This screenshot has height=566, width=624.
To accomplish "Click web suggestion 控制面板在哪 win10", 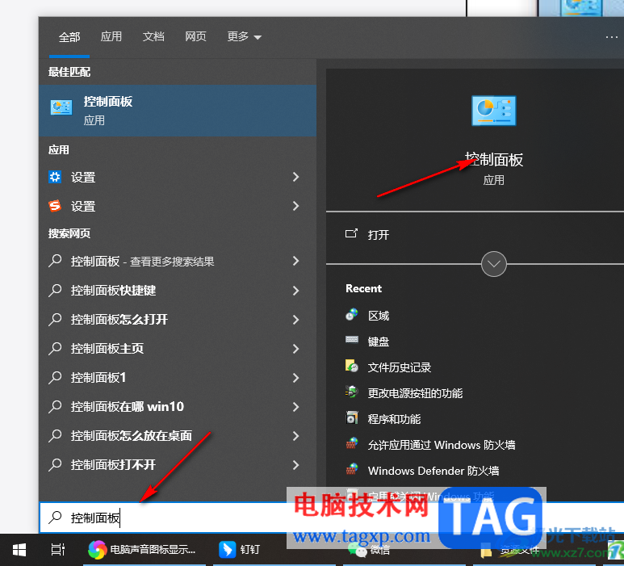I will 128,406.
